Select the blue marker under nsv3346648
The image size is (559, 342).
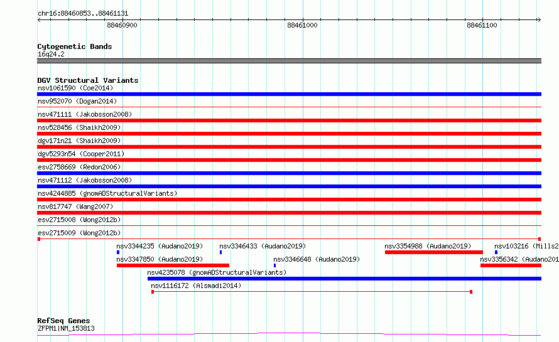click(x=274, y=265)
